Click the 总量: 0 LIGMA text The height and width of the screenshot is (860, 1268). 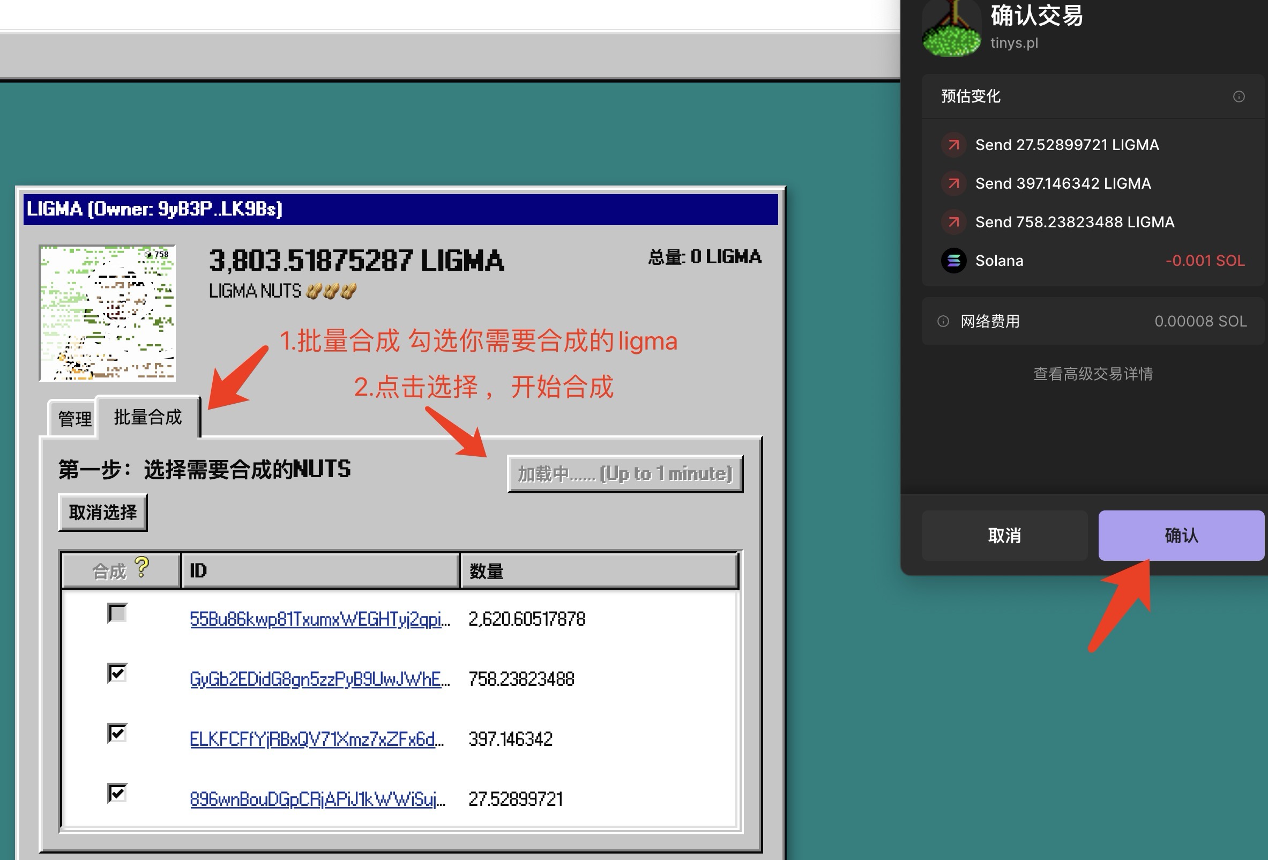[x=704, y=256]
